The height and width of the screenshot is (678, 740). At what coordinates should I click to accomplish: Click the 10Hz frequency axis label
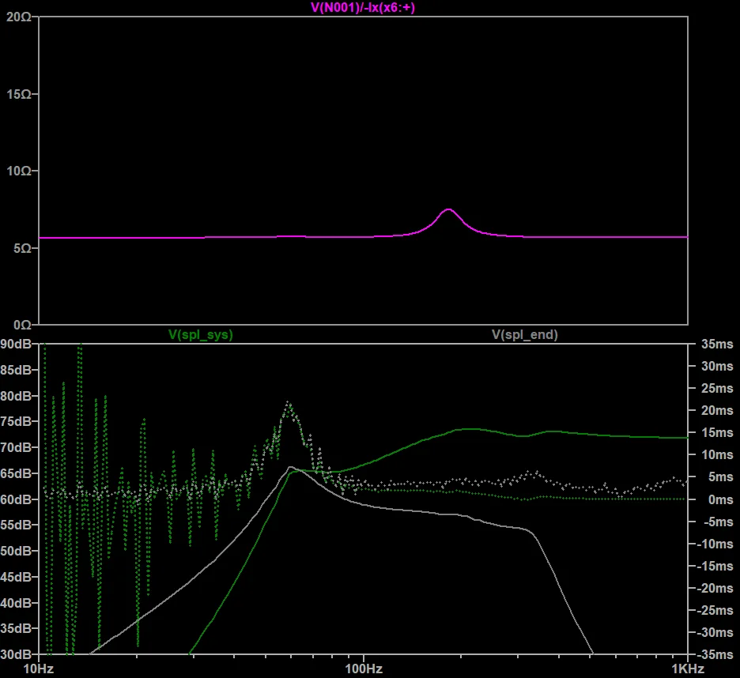pyautogui.click(x=40, y=669)
